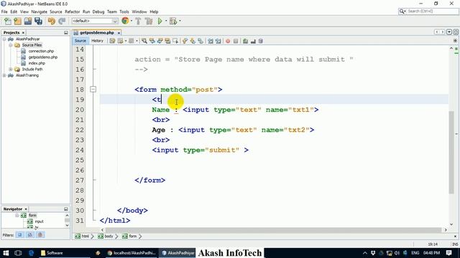Click the Shift Line Left icon

click(x=211, y=41)
